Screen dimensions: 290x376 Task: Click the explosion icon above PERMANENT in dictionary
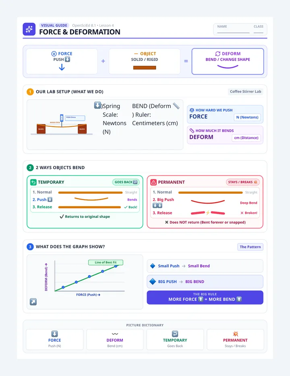click(x=235, y=334)
